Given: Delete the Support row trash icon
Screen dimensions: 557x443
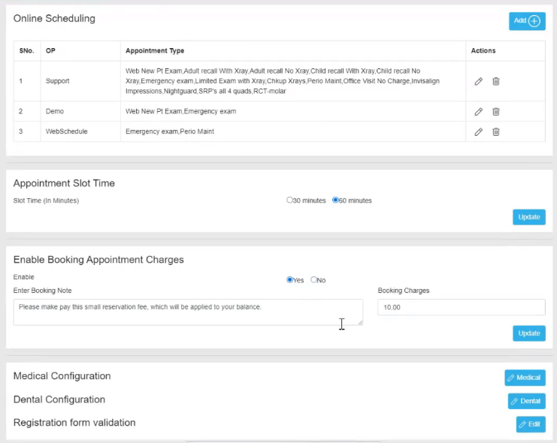Looking at the screenshot, I should point(496,81).
